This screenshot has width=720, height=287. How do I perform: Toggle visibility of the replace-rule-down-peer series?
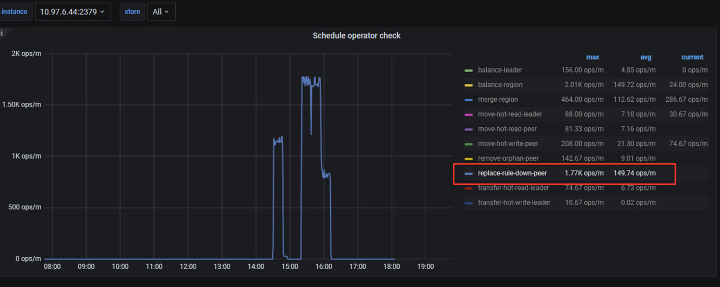(x=512, y=173)
